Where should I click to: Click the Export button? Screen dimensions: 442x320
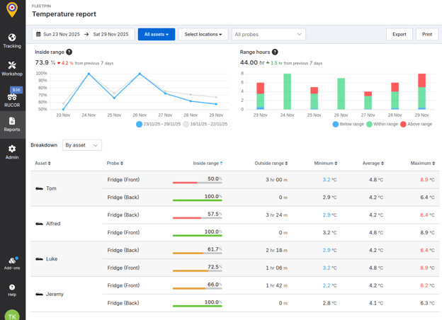click(399, 34)
